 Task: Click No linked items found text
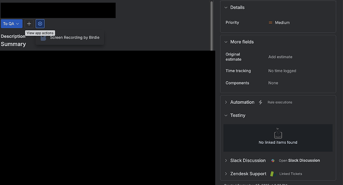click(278, 142)
